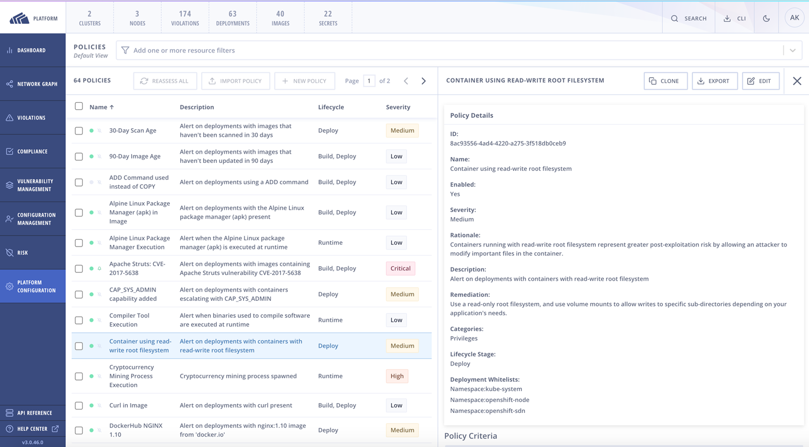Screen dimensions: 809x447
Task: Select all policies using the header checkbox
Action: (x=79, y=106)
